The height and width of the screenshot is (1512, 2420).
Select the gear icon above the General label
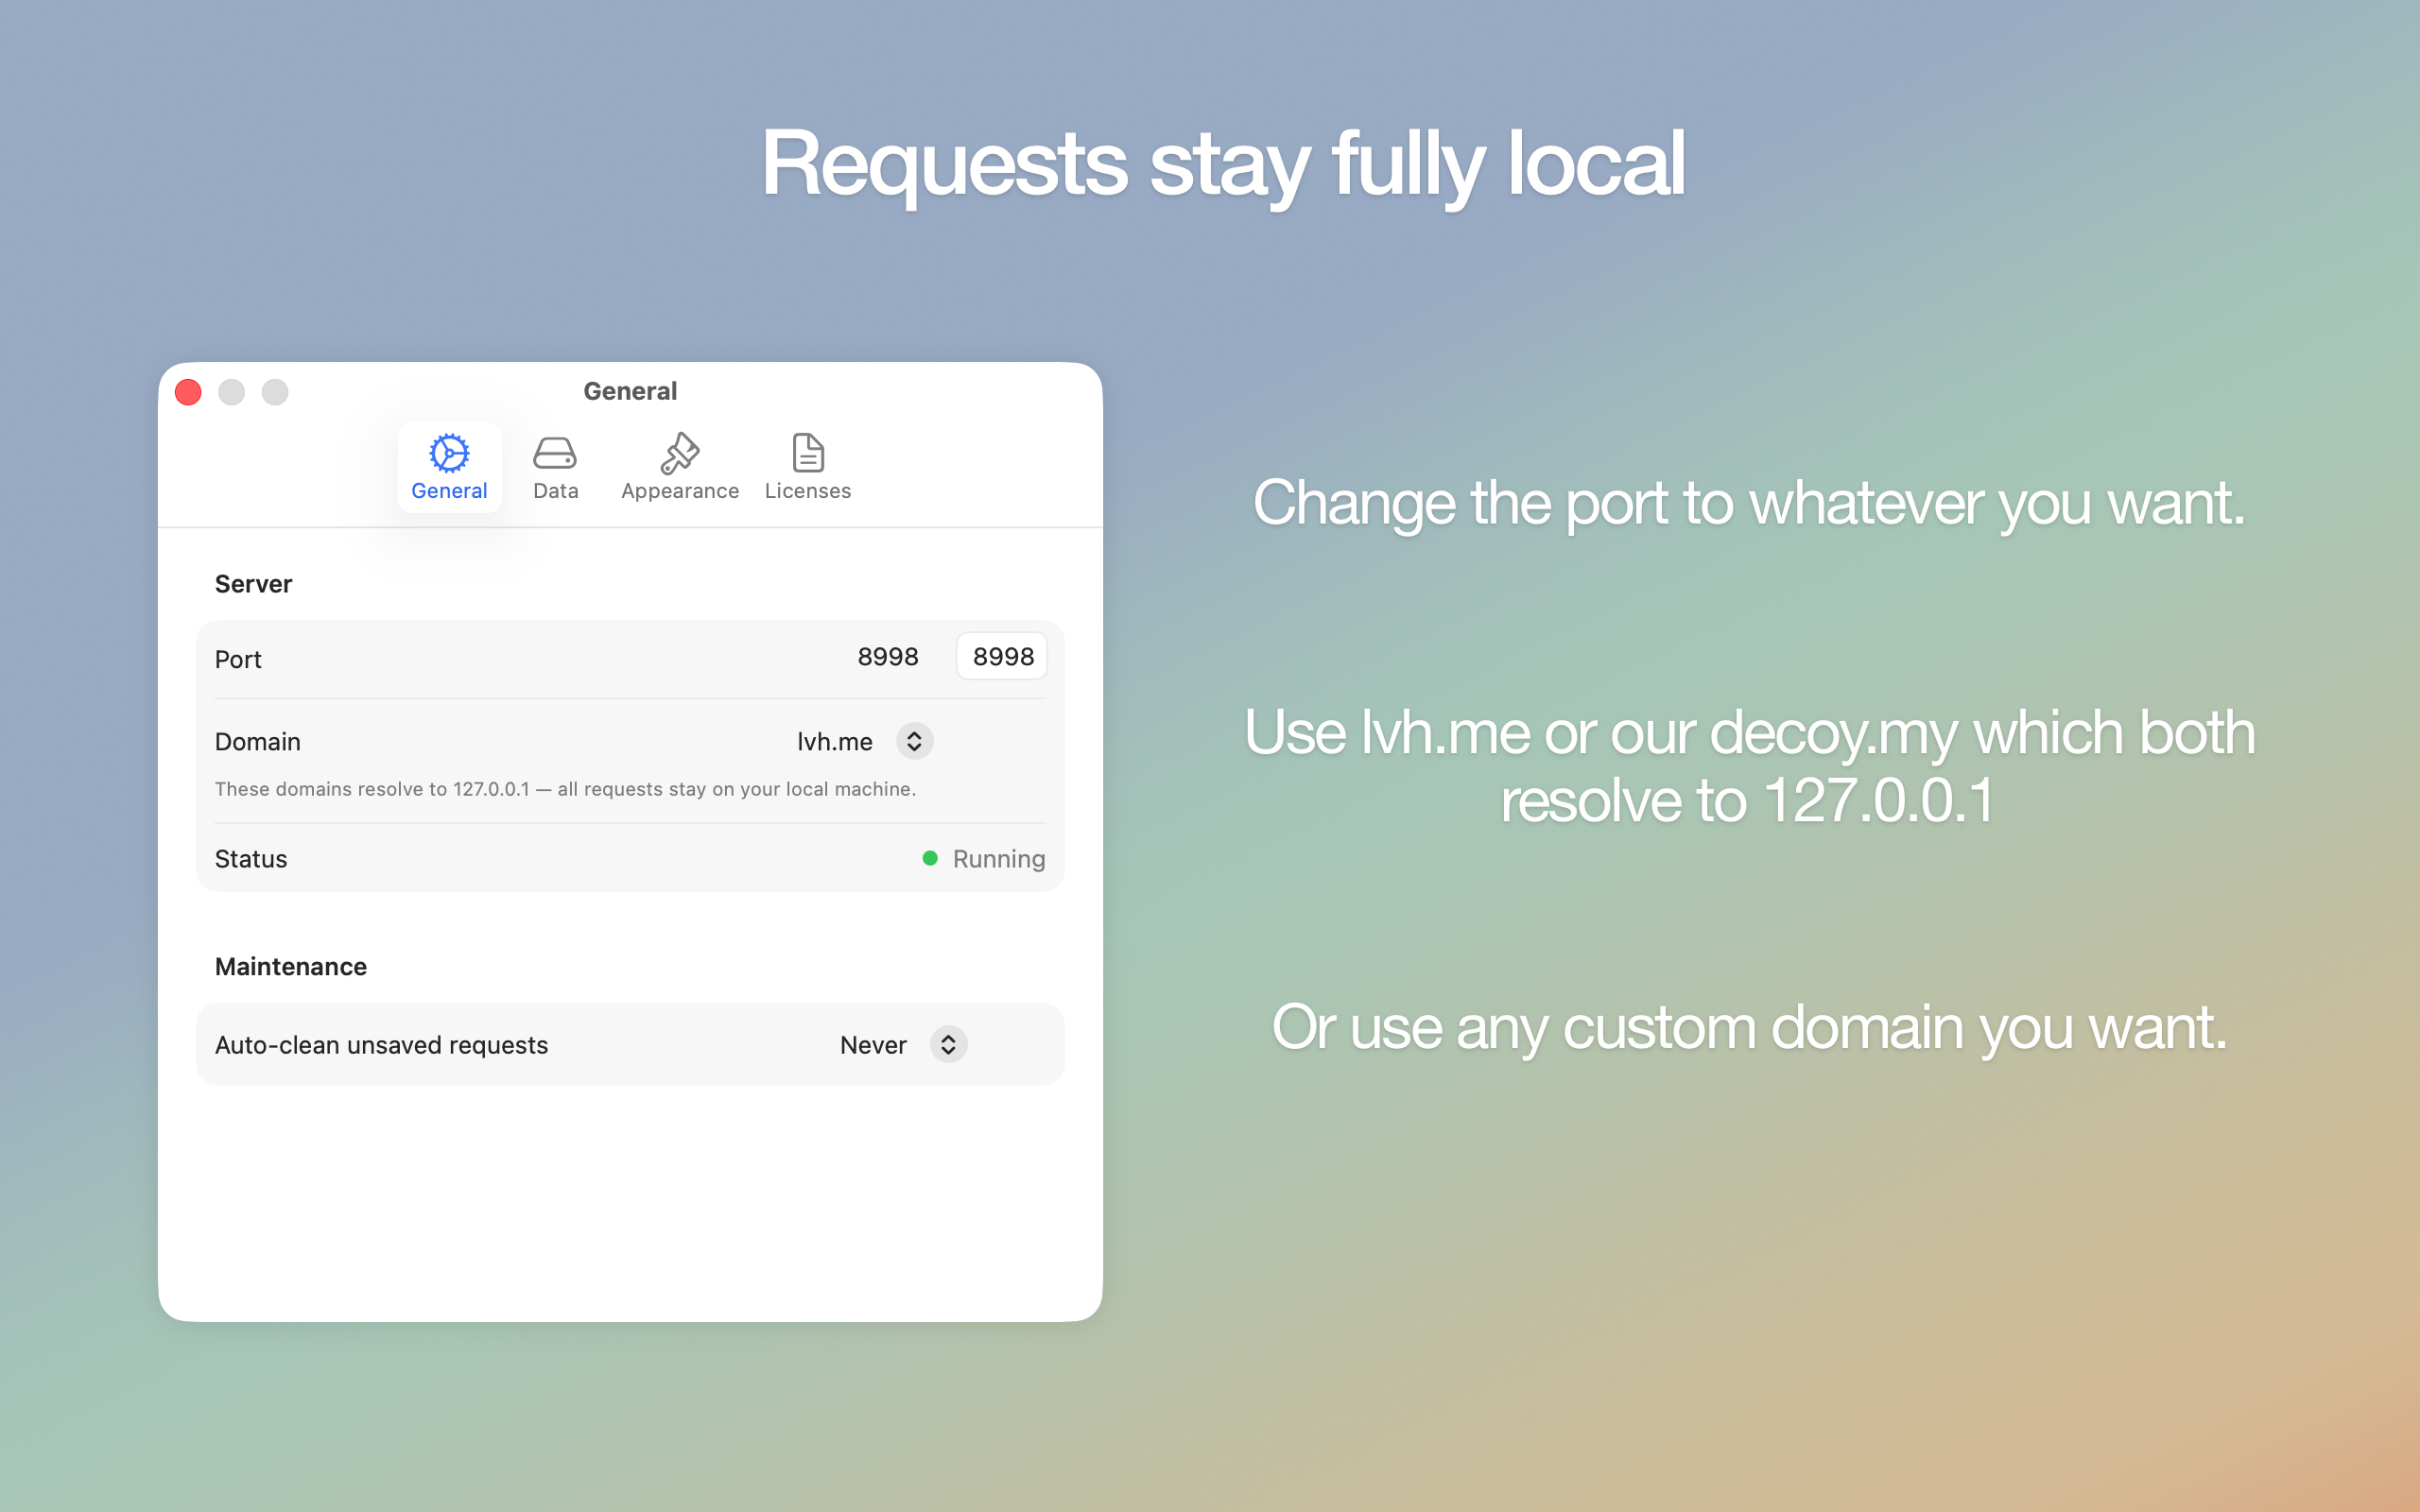click(449, 452)
